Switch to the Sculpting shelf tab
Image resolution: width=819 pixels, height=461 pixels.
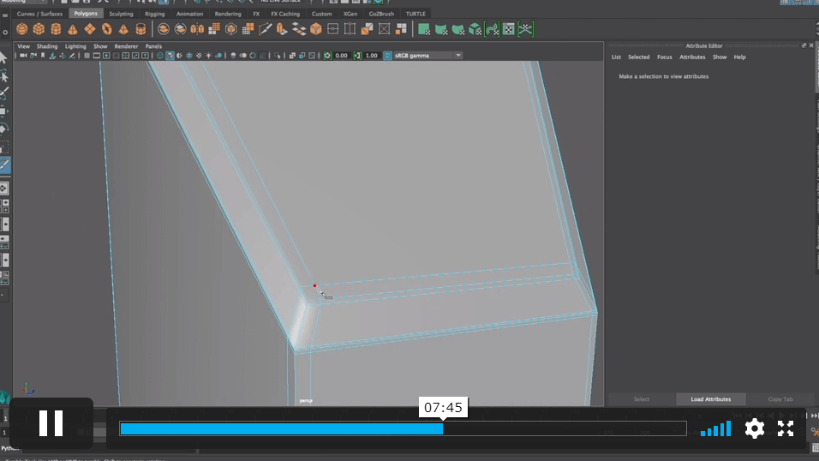(x=121, y=14)
